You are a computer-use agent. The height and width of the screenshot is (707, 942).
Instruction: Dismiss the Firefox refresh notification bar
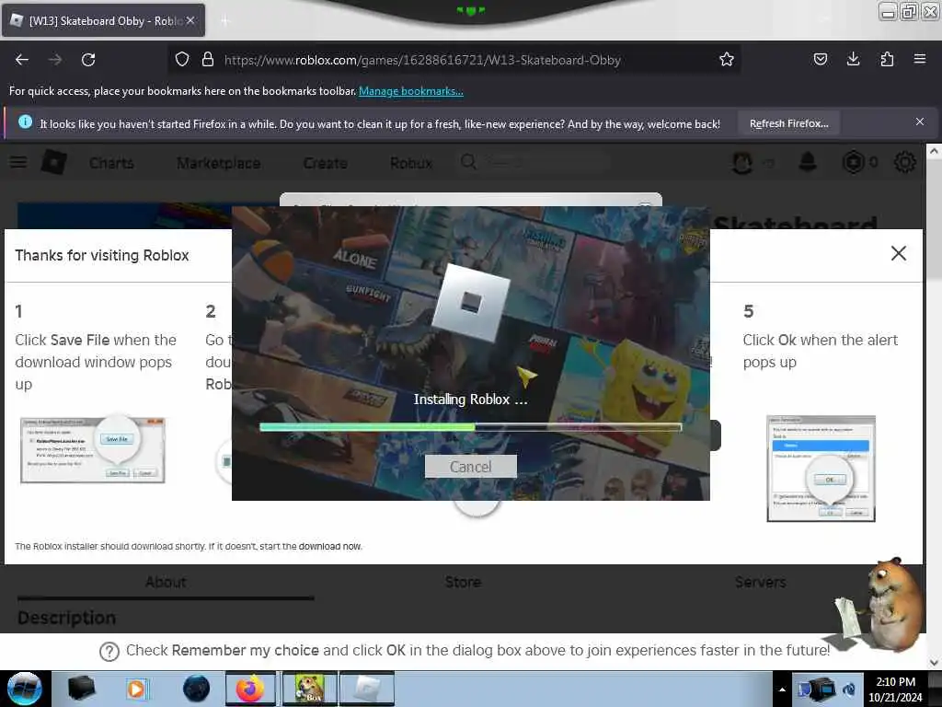point(919,122)
